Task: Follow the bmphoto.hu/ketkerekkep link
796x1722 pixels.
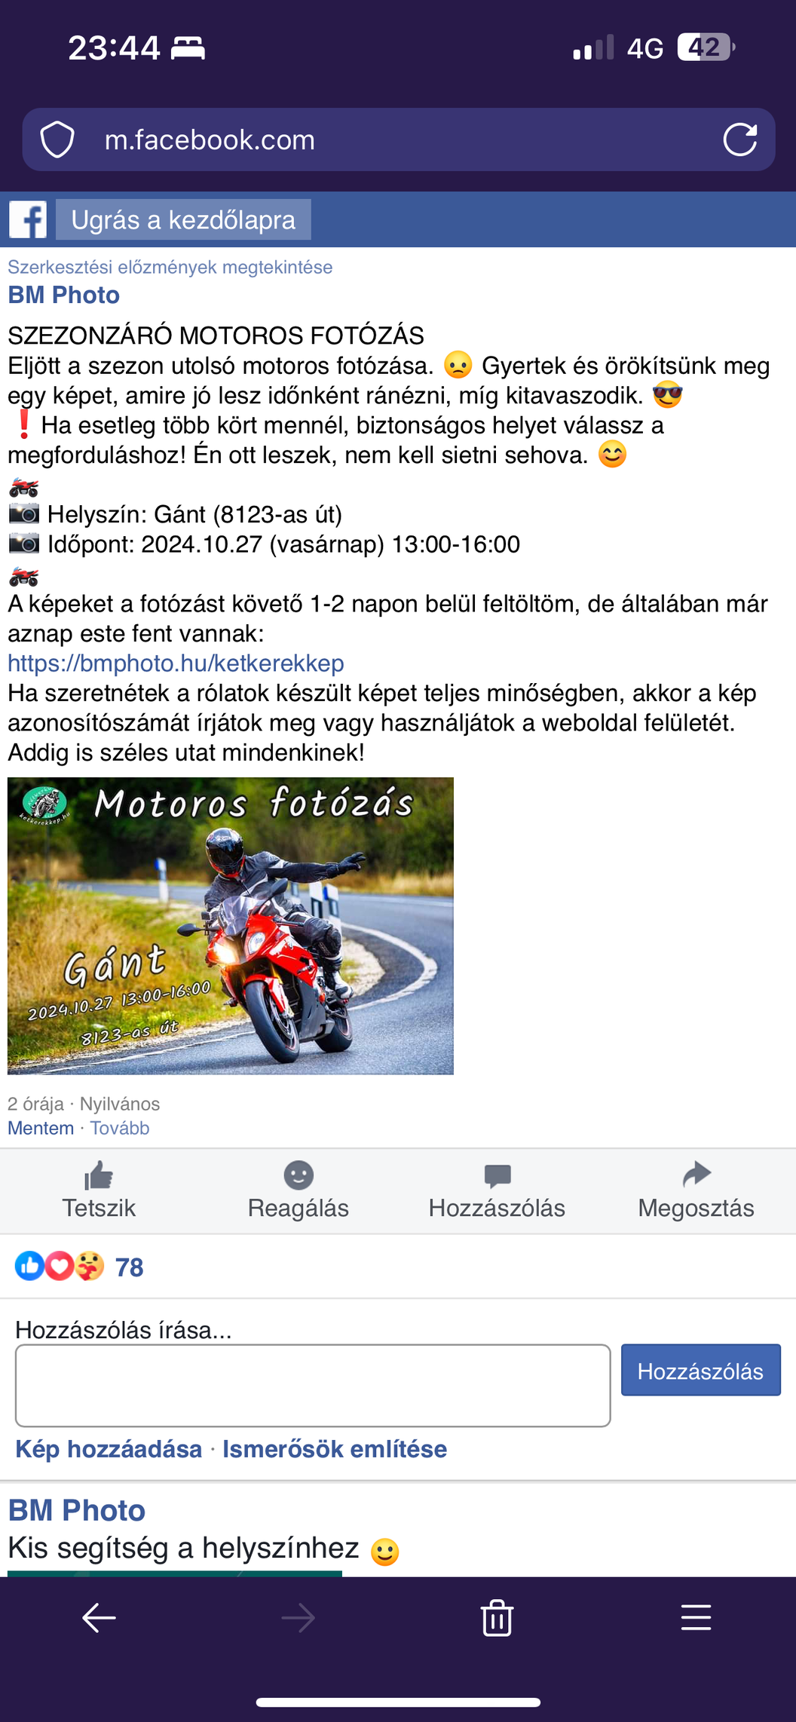Action: [x=176, y=663]
